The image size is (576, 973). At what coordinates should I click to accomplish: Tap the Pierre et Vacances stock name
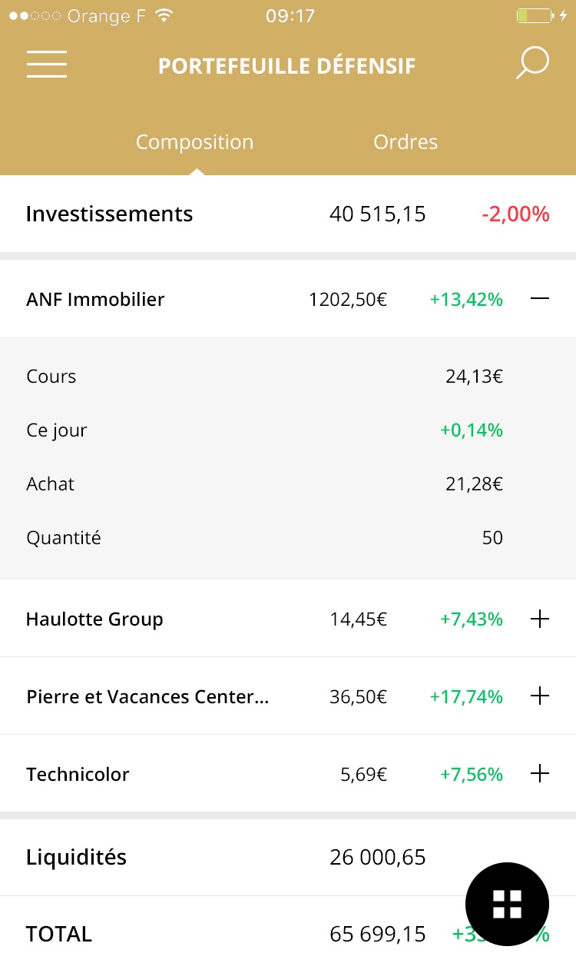(147, 696)
